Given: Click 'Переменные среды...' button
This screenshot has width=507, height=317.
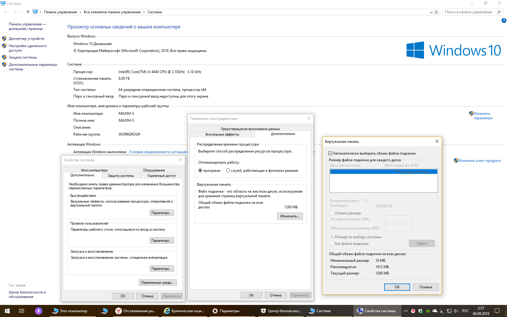Looking at the screenshot, I should click(158, 283).
